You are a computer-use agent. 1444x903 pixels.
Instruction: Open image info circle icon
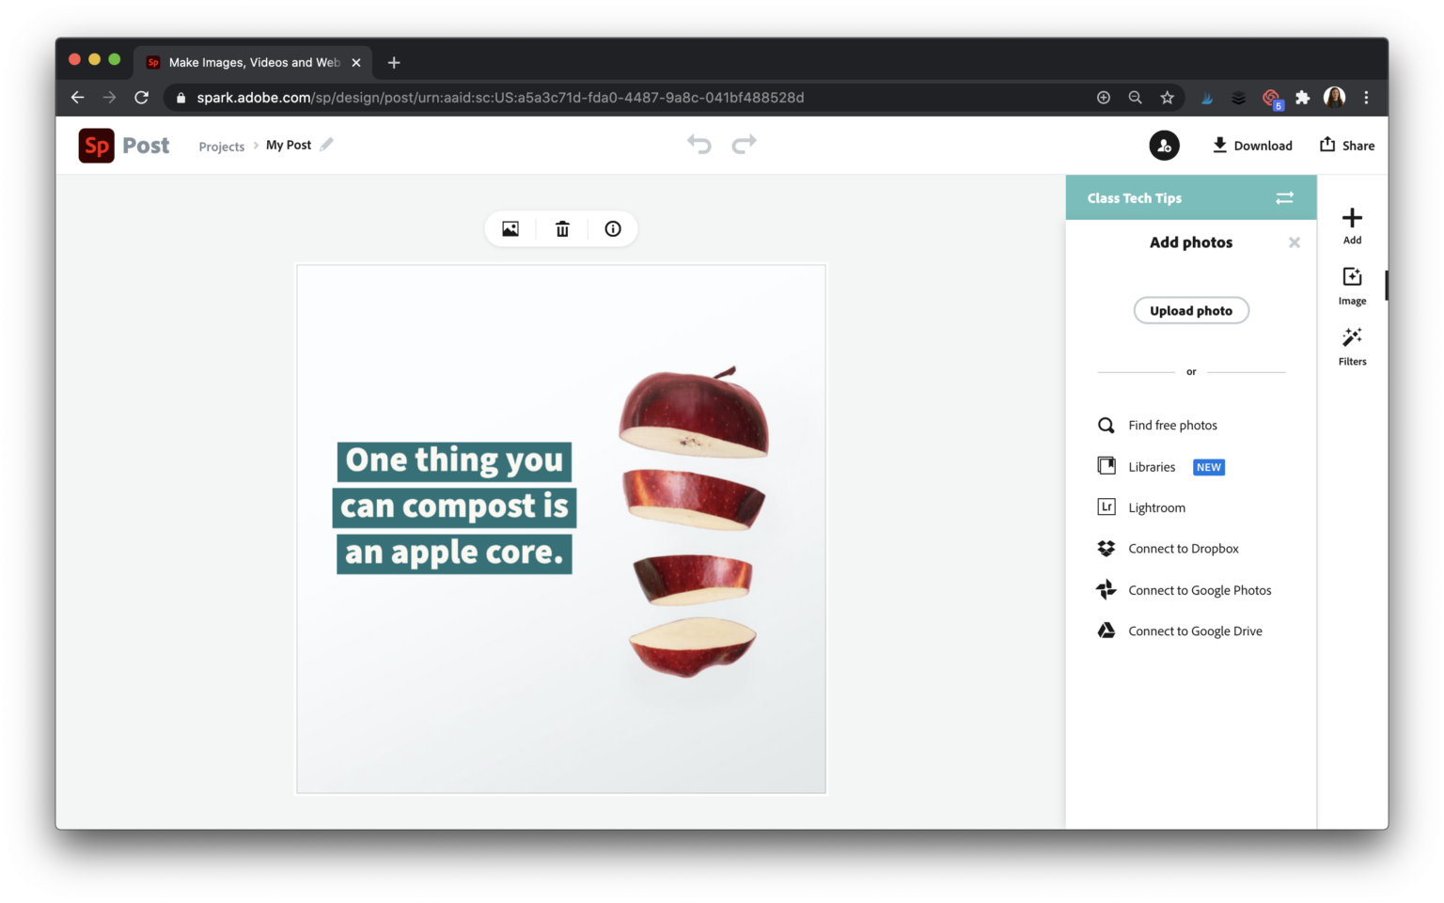click(613, 229)
